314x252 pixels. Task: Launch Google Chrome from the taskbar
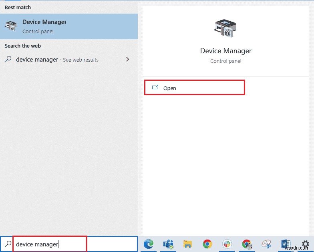(x=207, y=244)
